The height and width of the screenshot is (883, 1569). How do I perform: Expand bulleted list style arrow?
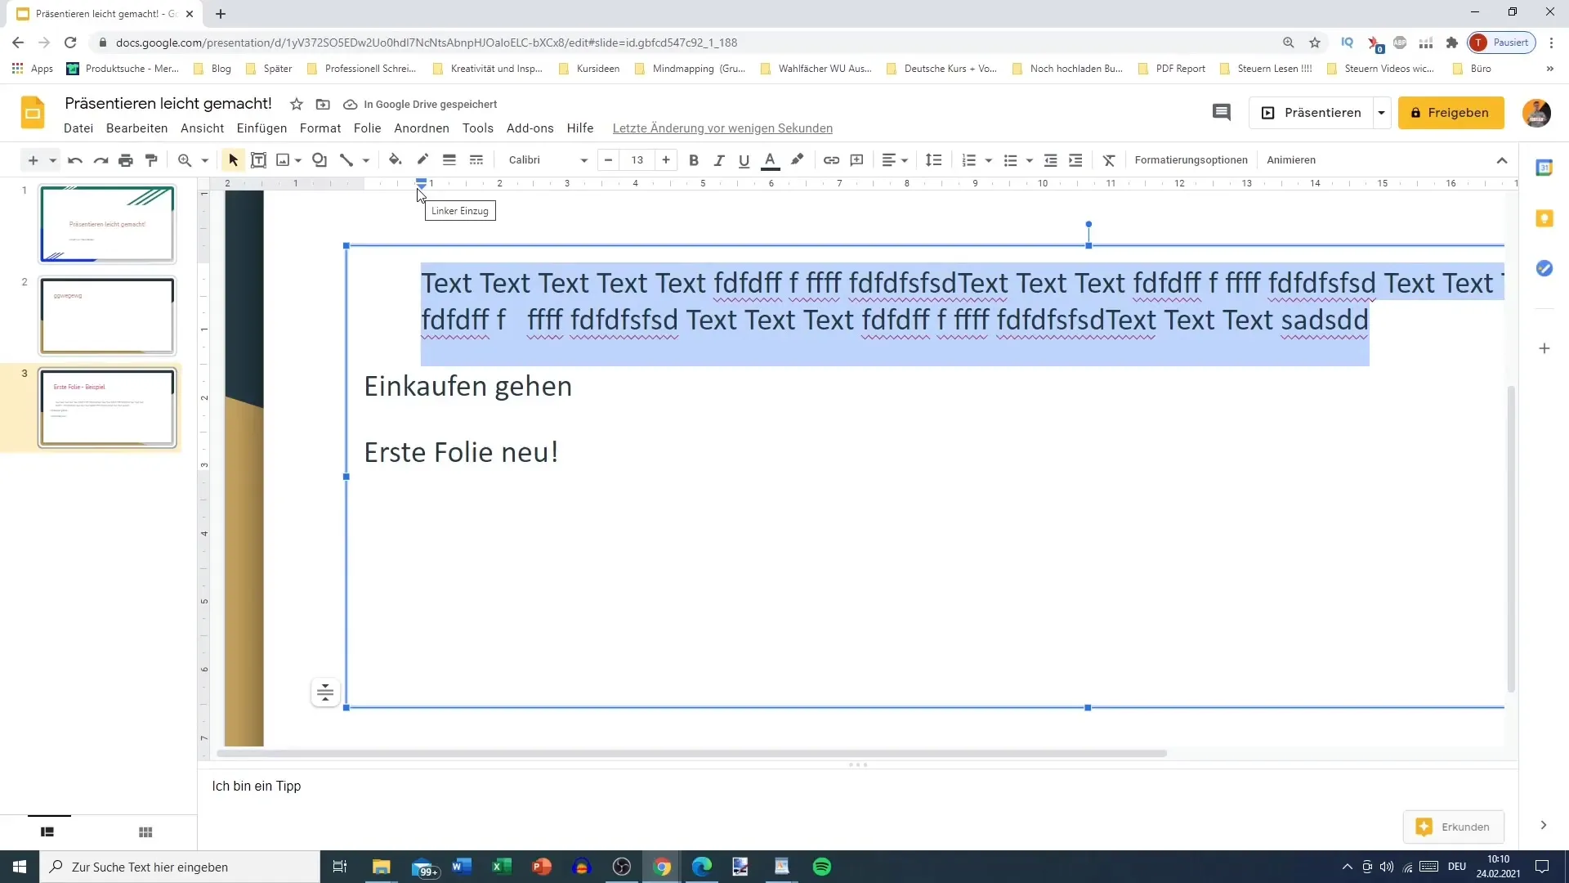point(1030,160)
